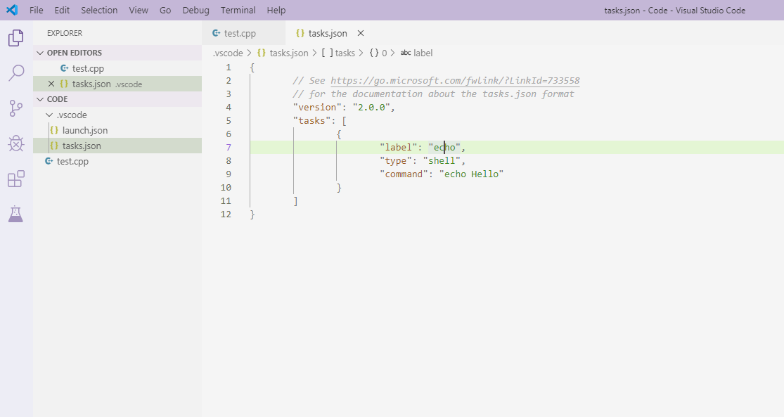Open the Go menu
The height and width of the screenshot is (417, 784).
click(165, 10)
